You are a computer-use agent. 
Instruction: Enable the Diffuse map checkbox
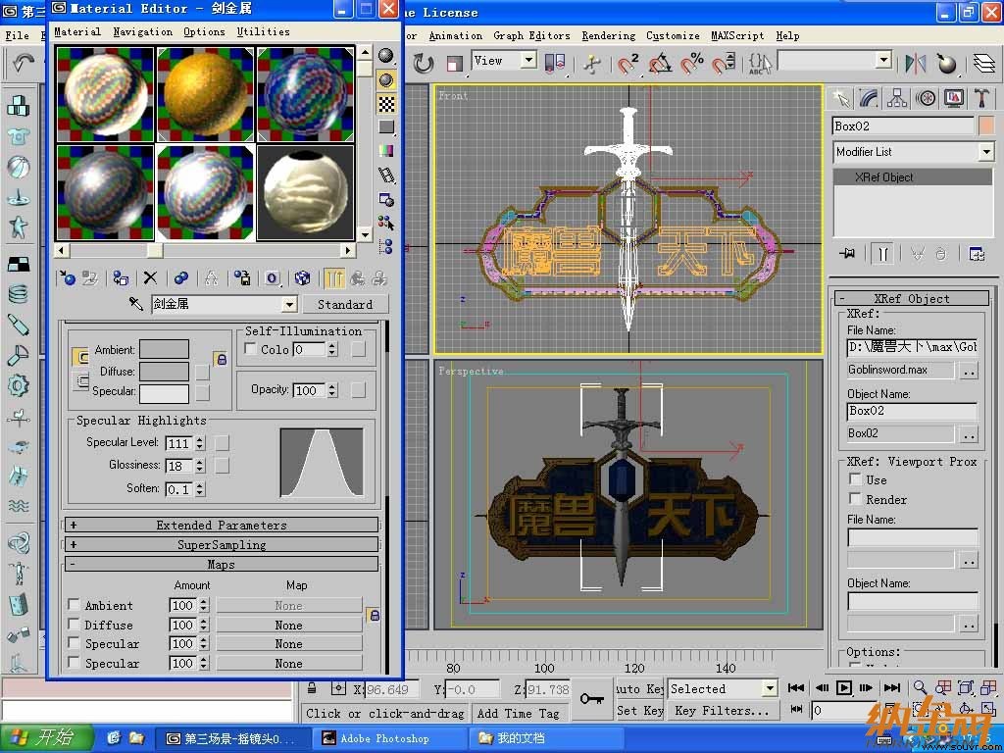point(74,625)
